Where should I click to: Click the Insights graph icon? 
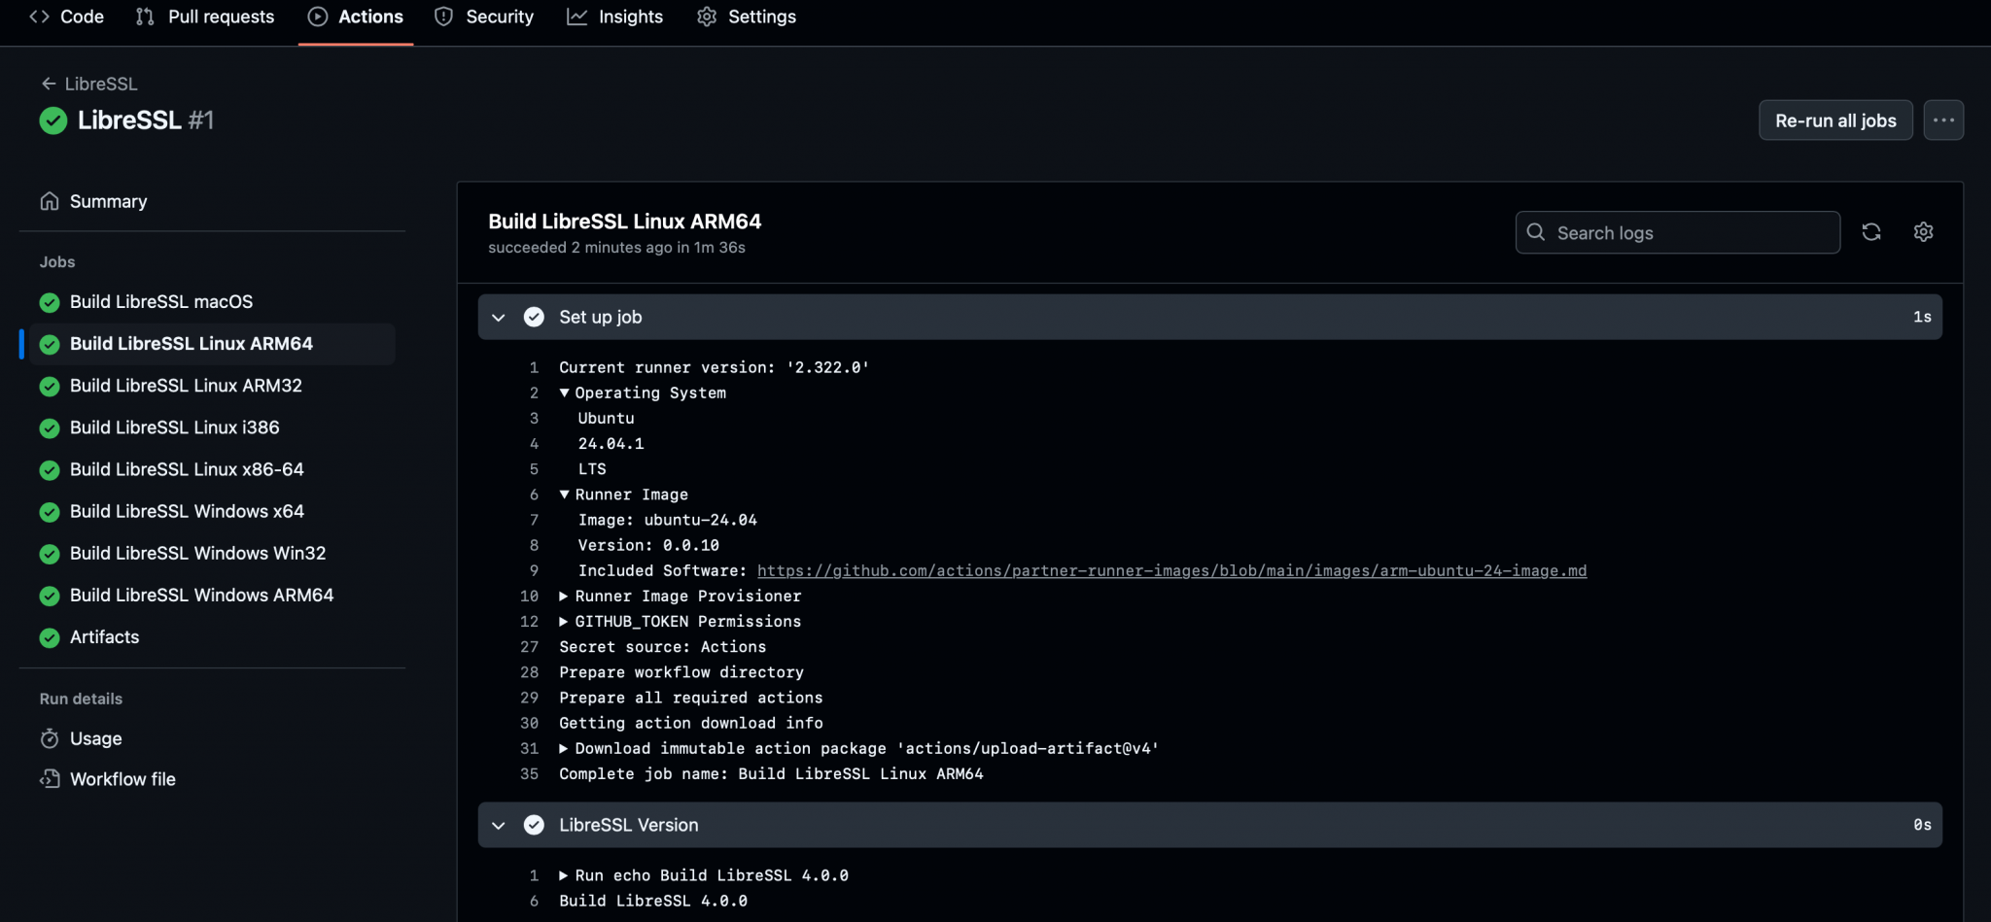pyautogui.click(x=577, y=17)
